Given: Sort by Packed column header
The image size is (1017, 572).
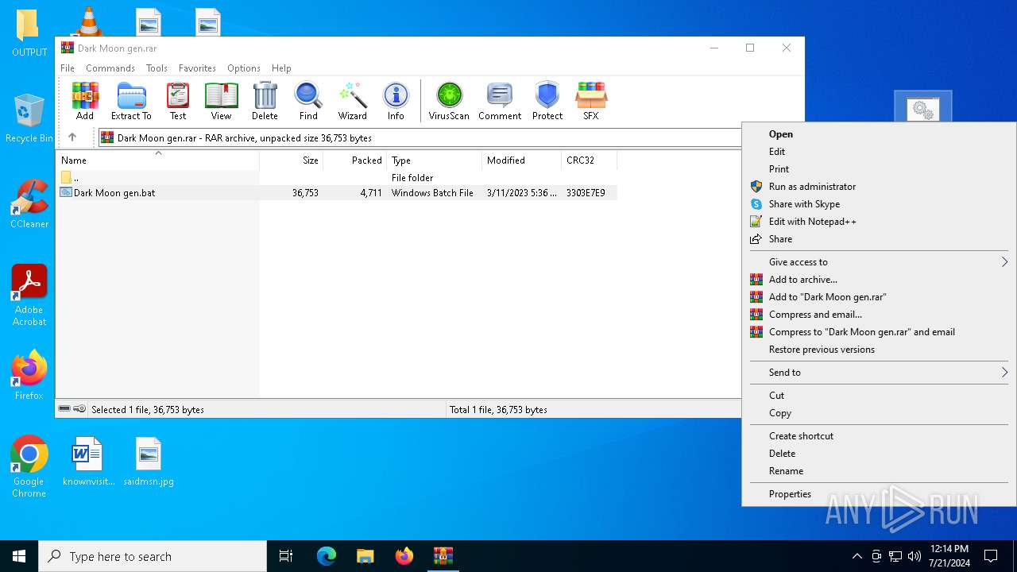Looking at the screenshot, I should [x=354, y=160].
